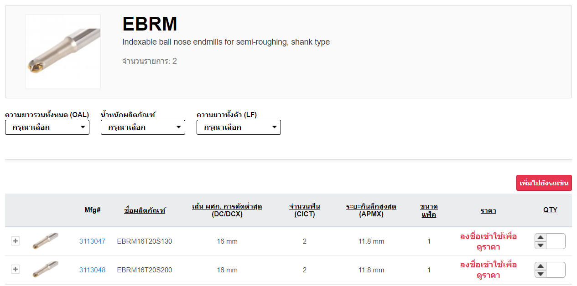577x286 pixels.
Task: Sort table by Mfg# column header
Action: pyautogui.click(x=92, y=210)
